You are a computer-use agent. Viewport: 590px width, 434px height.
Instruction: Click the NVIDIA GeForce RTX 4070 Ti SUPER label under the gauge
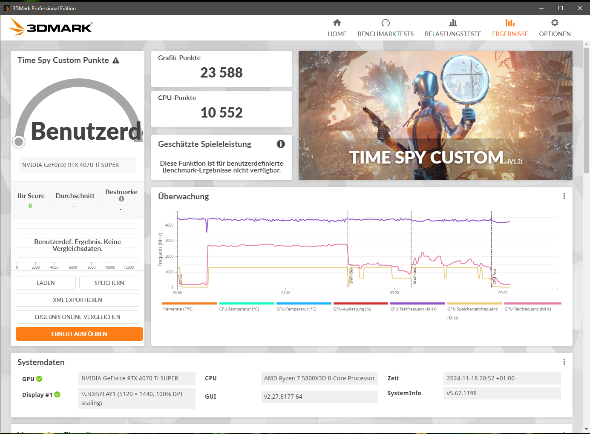(77, 165)
